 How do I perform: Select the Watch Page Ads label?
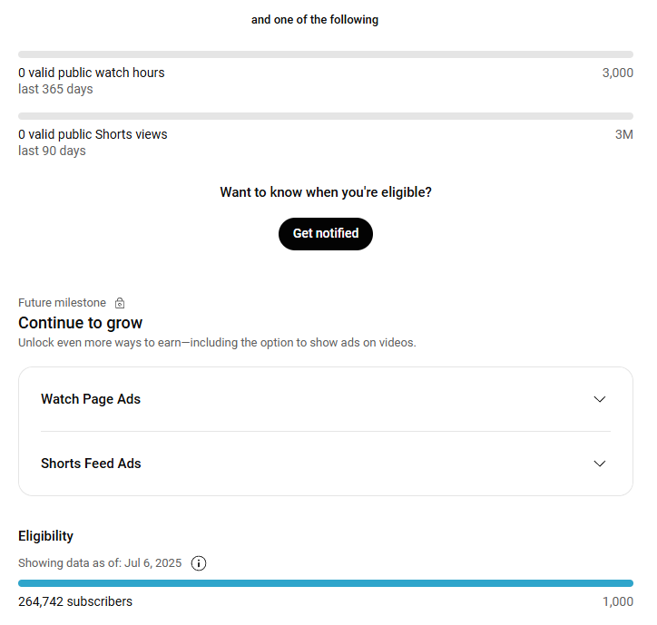pyautogui.click(x=91, y=399)
